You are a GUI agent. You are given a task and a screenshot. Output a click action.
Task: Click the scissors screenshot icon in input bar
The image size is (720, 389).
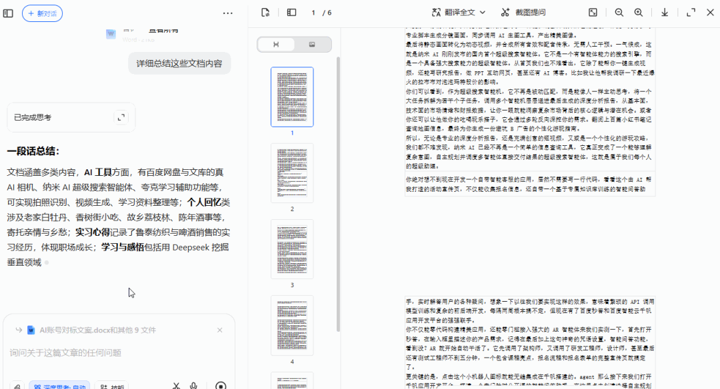pyautogui.click(x=176, y=386)
